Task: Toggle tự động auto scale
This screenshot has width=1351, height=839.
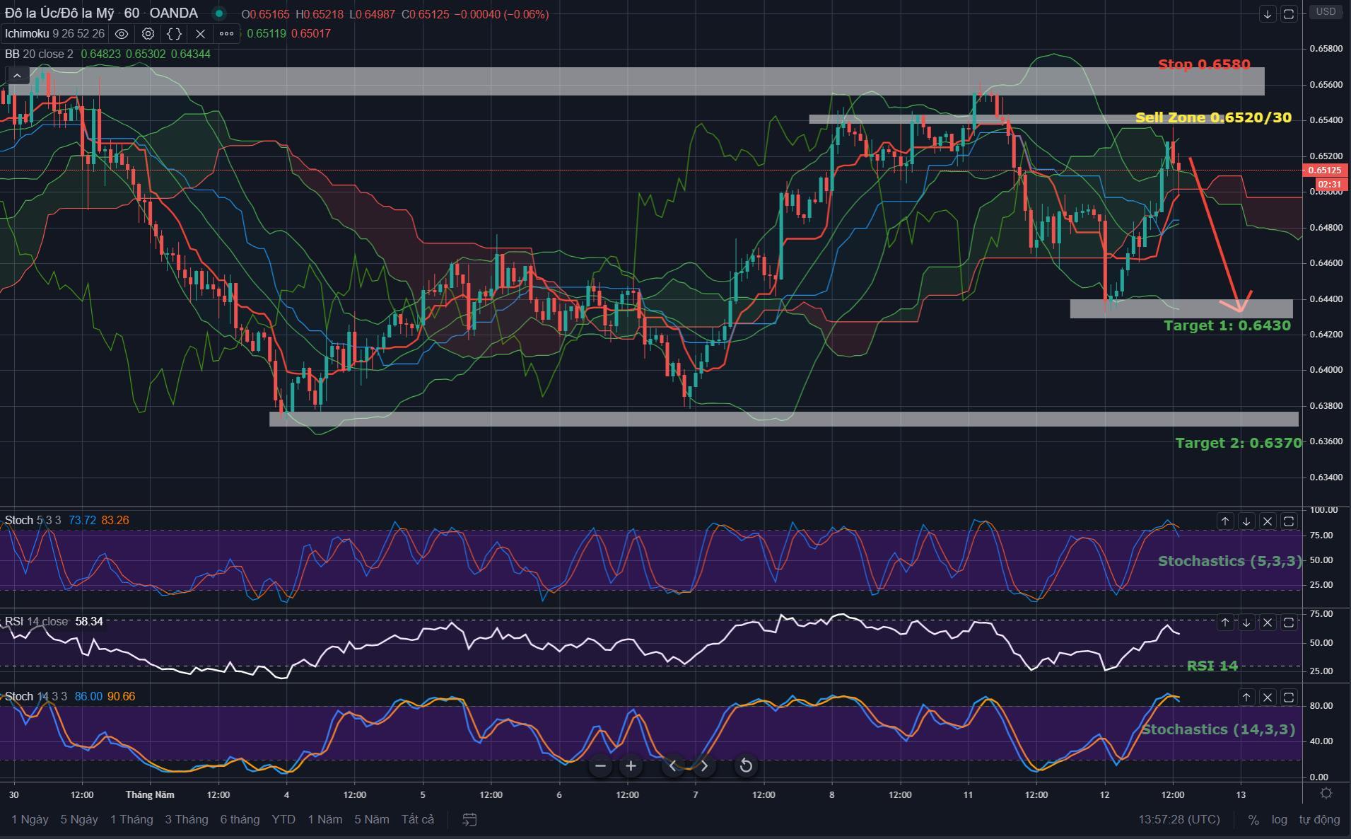Action: (1319, 819)
